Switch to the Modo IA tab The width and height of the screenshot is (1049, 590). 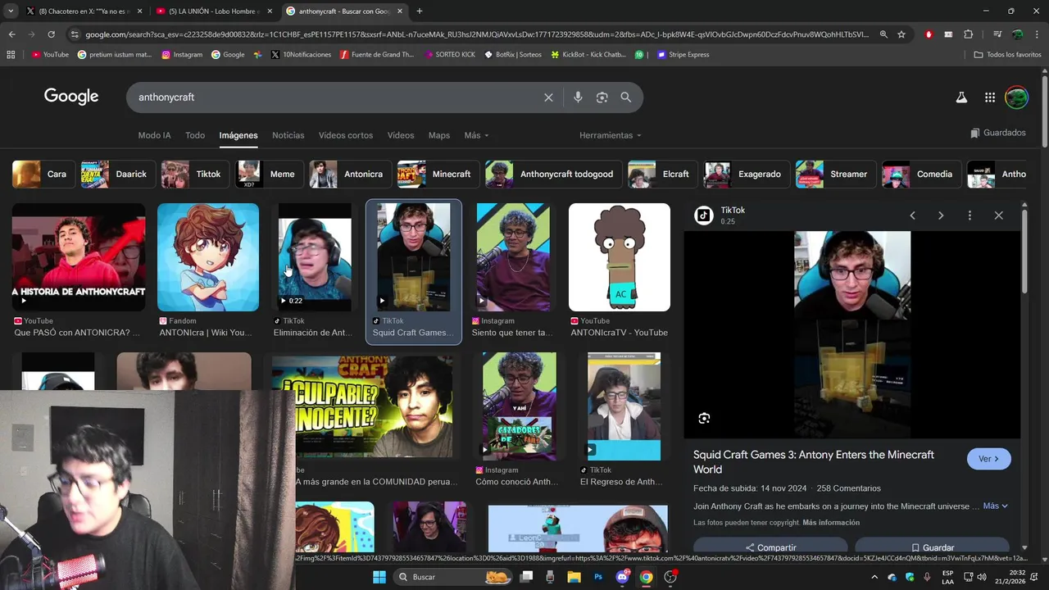click(154, 135)
